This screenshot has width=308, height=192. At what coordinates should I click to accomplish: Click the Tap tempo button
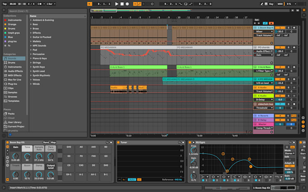[x=5, y=4]
